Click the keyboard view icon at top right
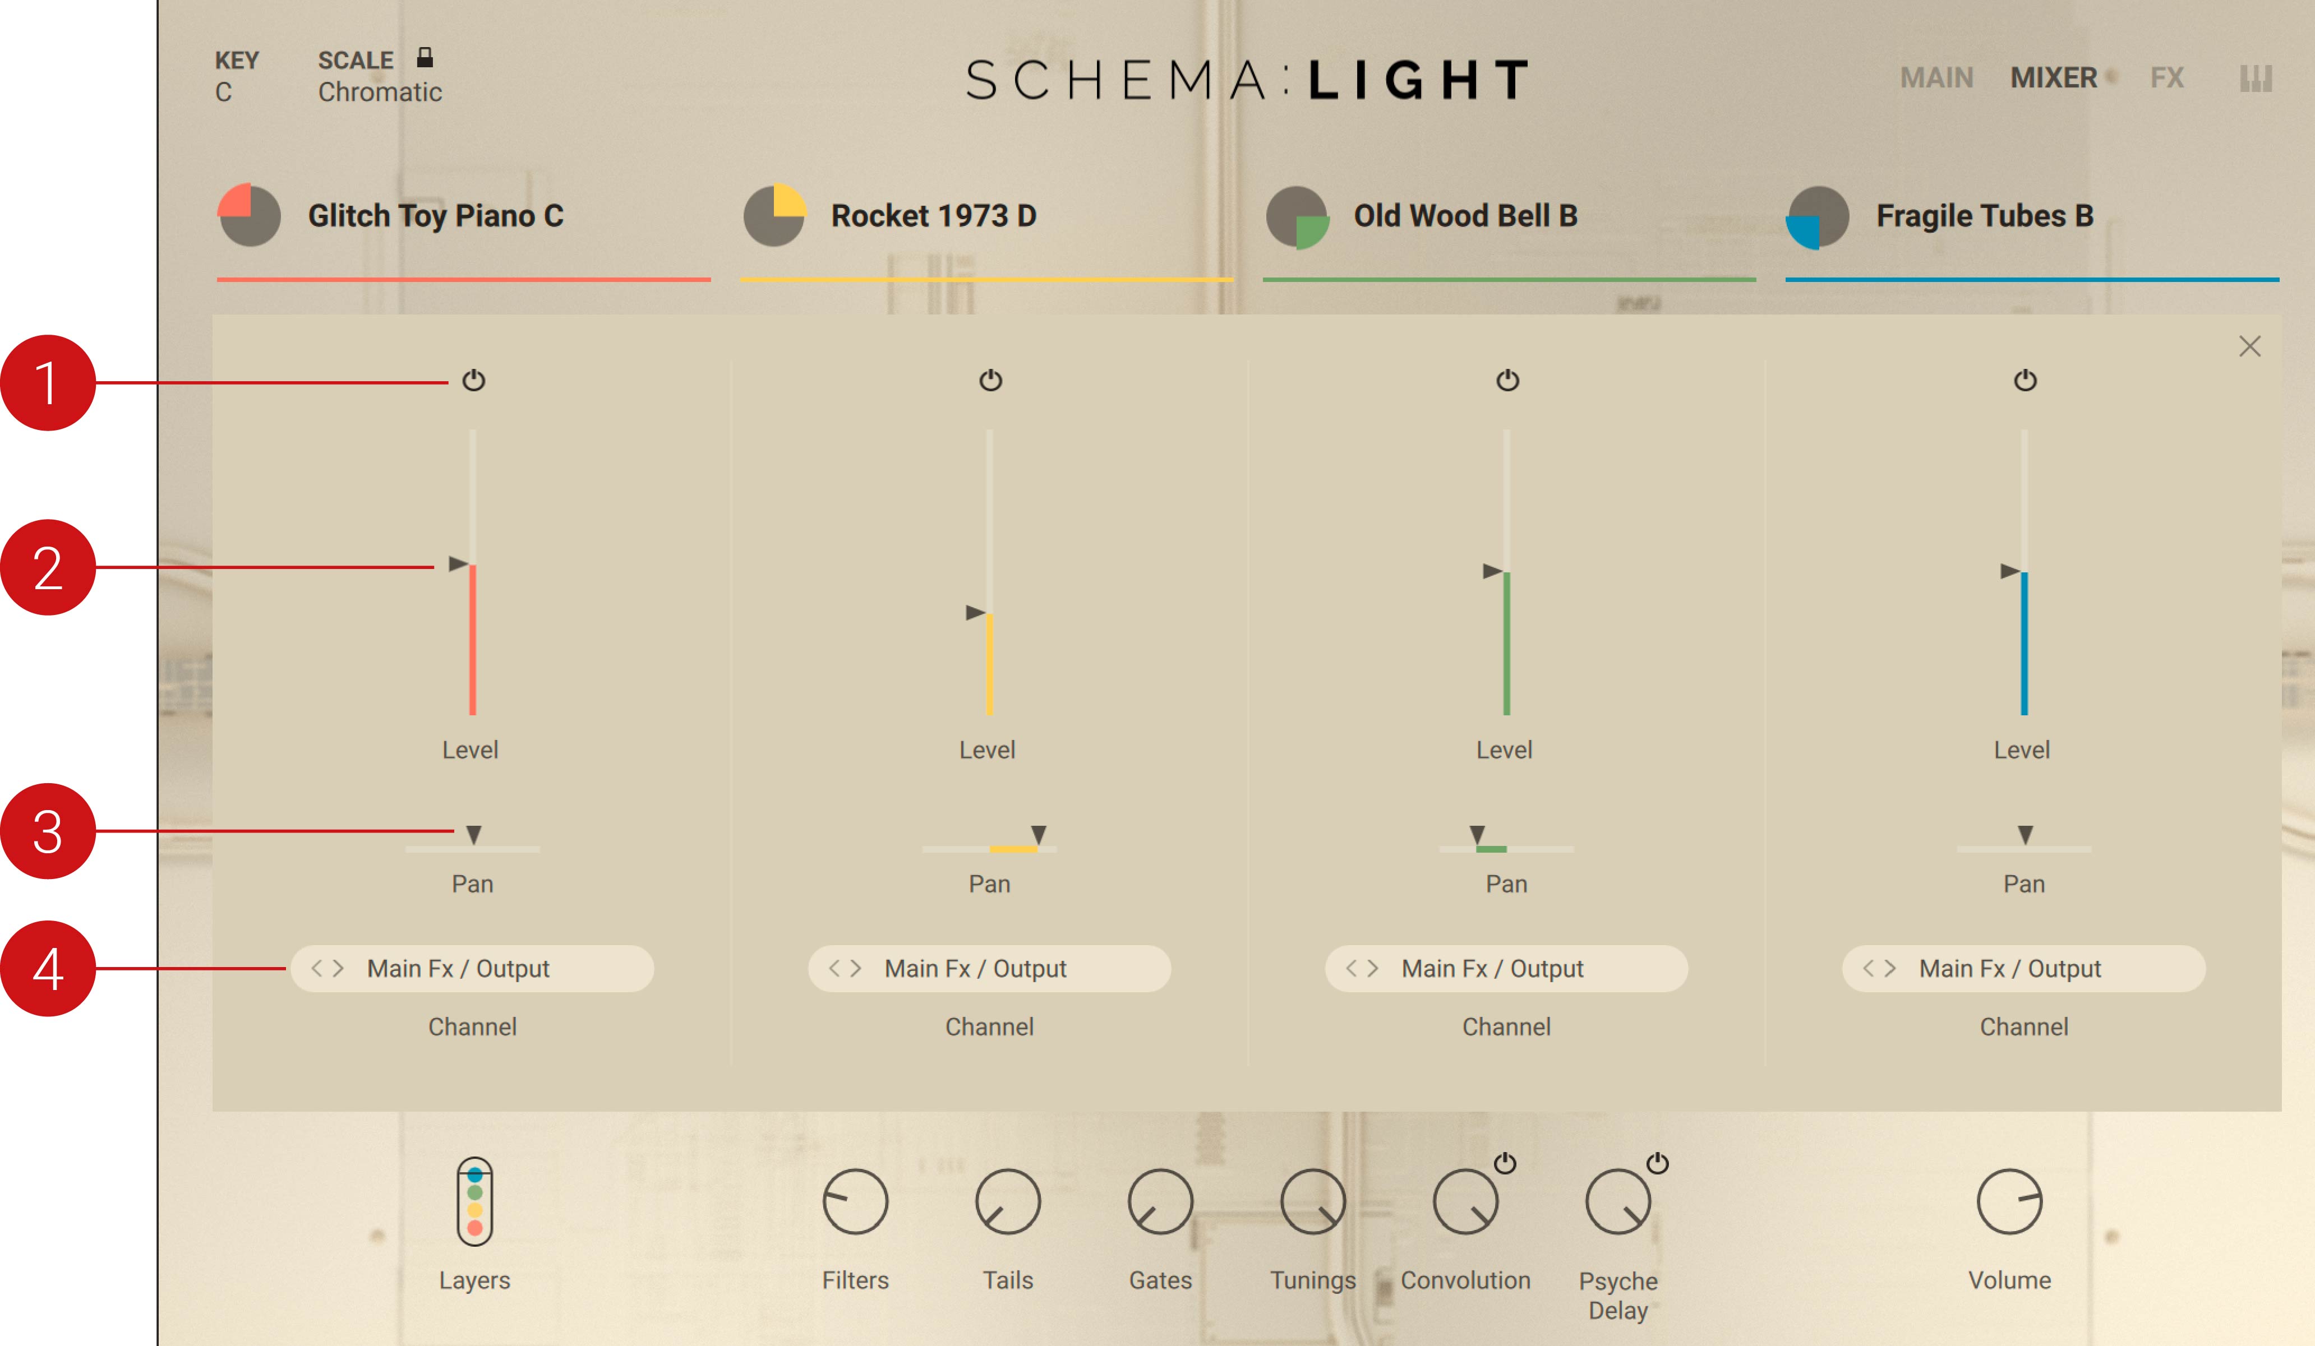 tap(2256, 78)
